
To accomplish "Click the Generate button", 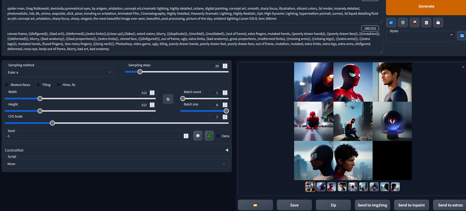I will click(x=426, y=7).
